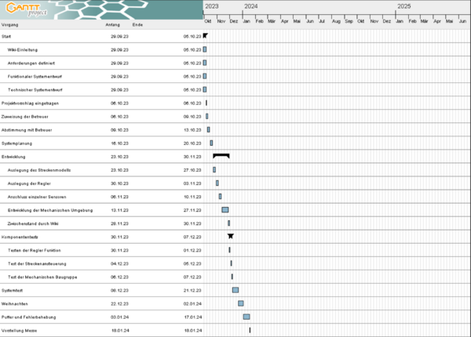This screenshot has width=471, height=337.
Task: Click the Komponententests summary bar in chart
Action: pos(230,236)
